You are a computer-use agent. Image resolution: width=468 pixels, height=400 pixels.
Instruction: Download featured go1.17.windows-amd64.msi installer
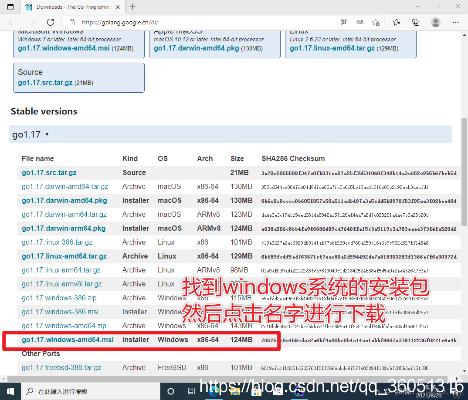[x=64, y=48]
